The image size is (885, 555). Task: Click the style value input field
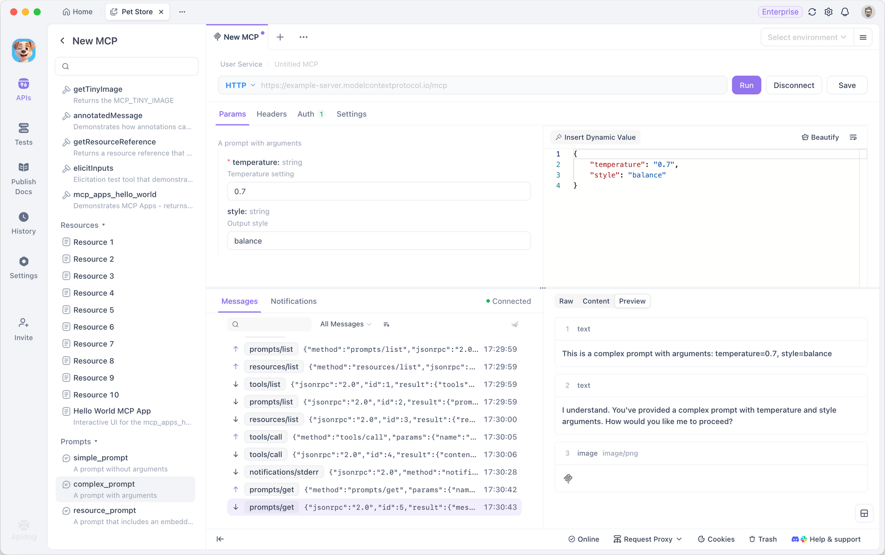coord(379,241)
